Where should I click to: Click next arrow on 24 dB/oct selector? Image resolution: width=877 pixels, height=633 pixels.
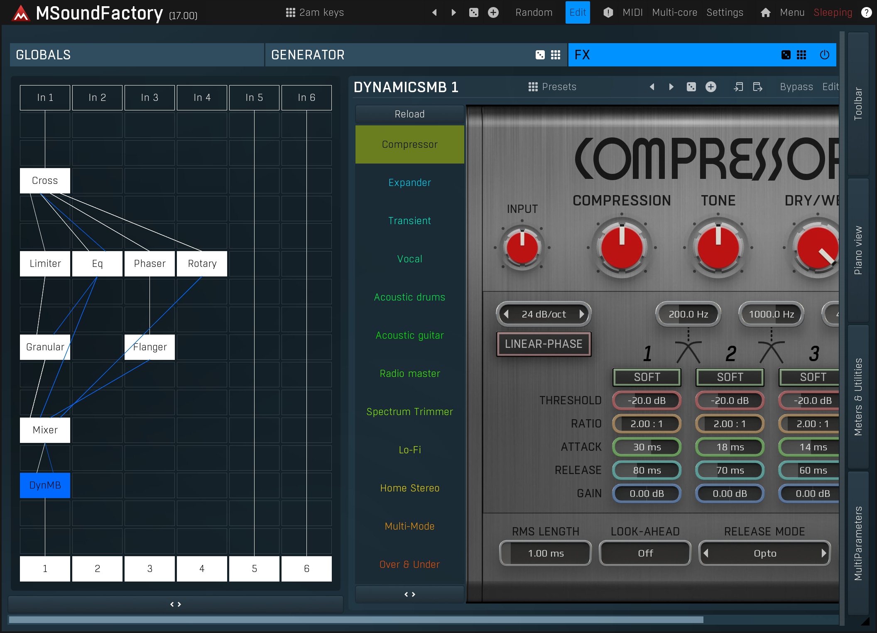coord(582,314)
